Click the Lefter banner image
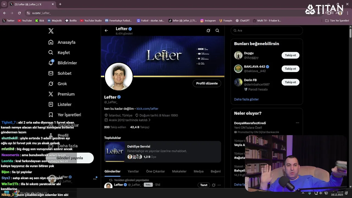Image resolution: width=352 pixels, height=198 pixels. [x=163, y=56]
